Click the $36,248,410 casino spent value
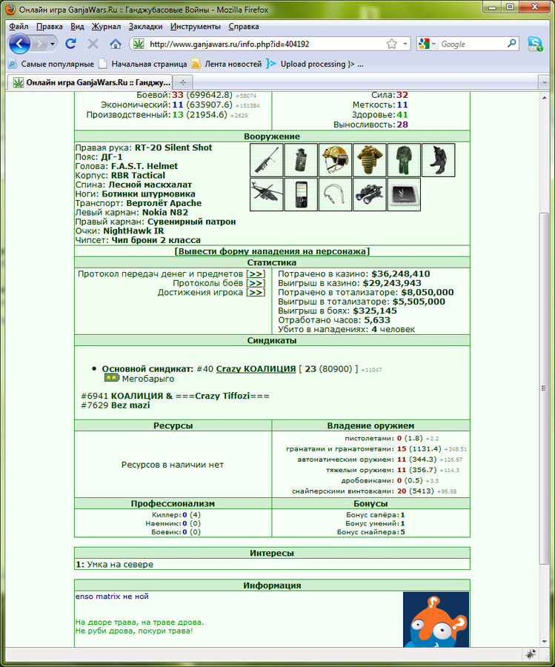Viewport: 555px width, 667px height. click(x=400, y=274)
